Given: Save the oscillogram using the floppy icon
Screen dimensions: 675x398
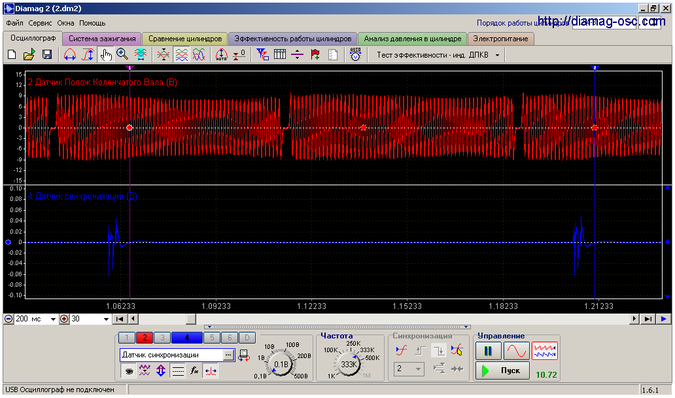Looking at the screenshot, I should (47, 55).
